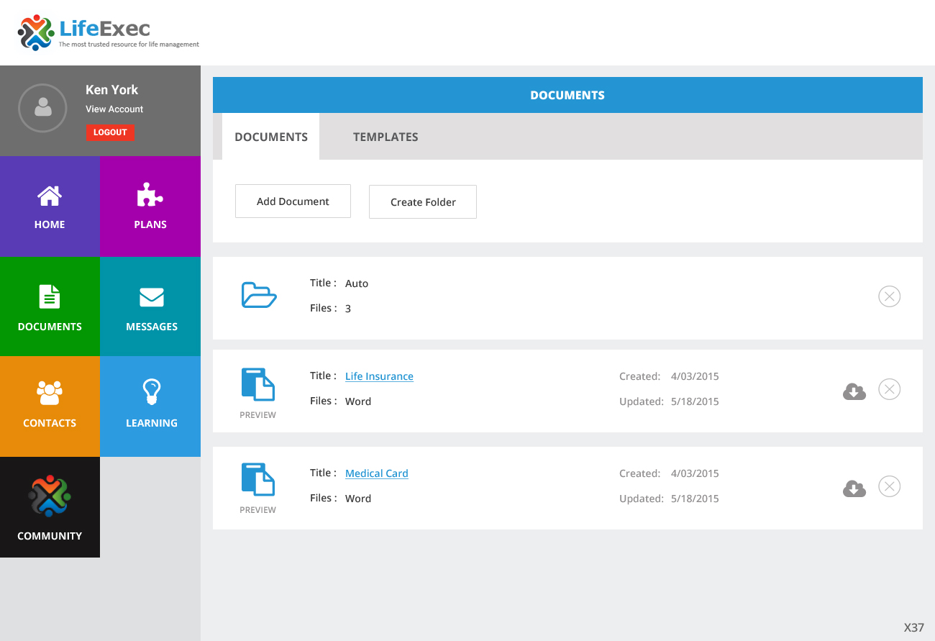Preview the Life Insurance file
Image resolution: width=935 pixels, height=641 pixels.
257,393
